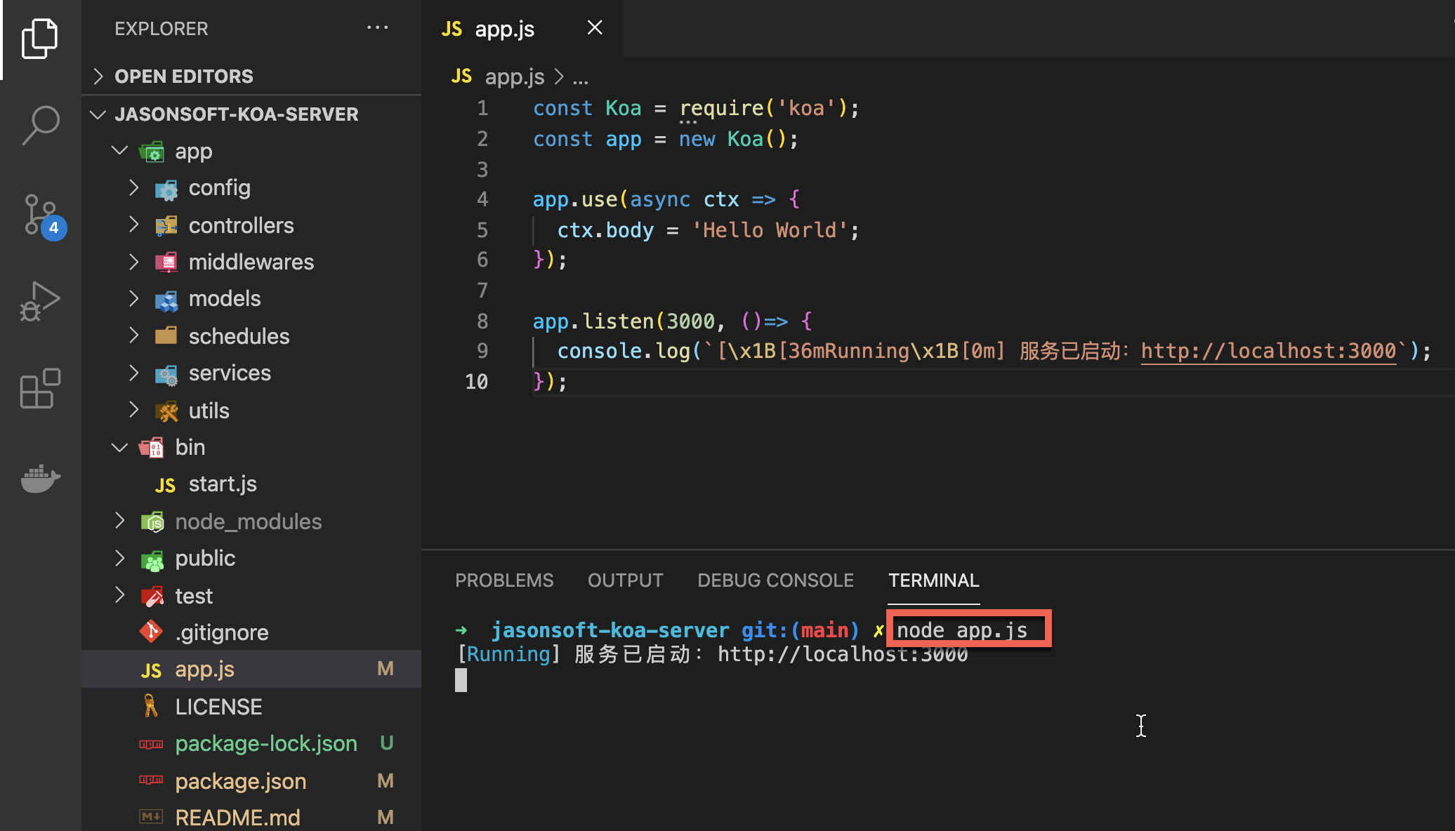Click the breadcrumb ellipsis after app.js
The height and width of the screenshot is (831, 1455).
[580, 77]
